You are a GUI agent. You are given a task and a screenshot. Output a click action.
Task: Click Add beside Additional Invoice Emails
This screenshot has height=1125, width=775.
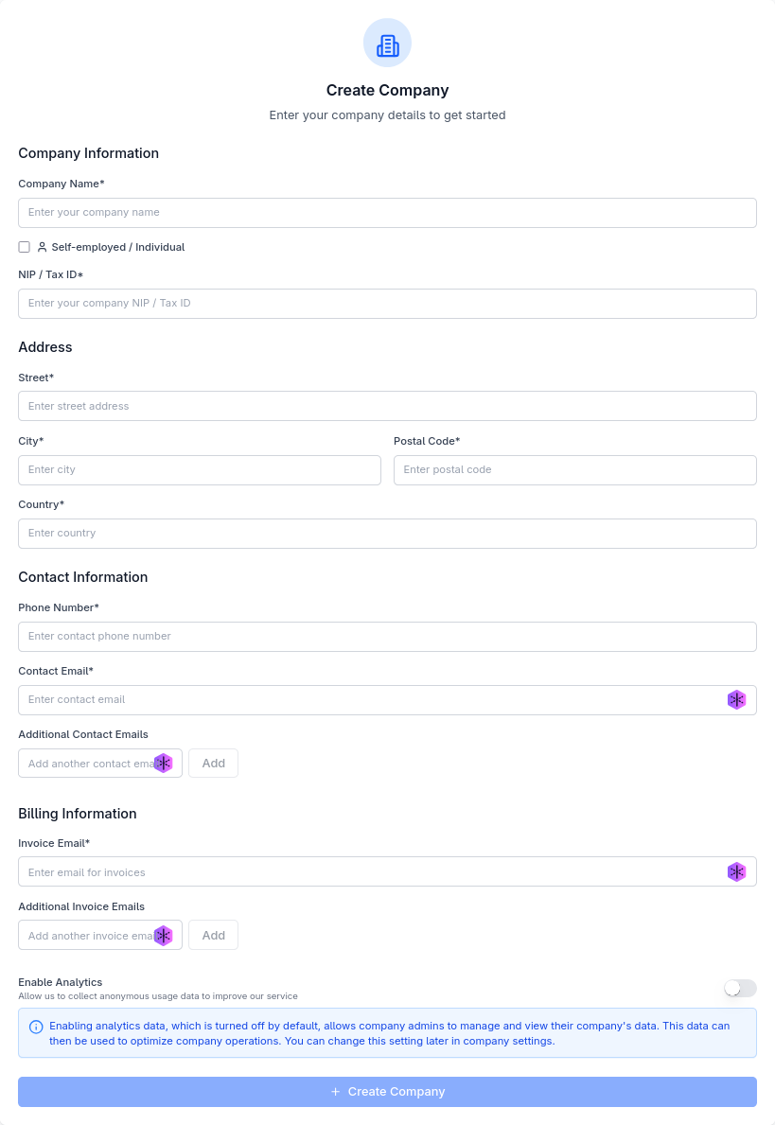[x=213, y=935]
